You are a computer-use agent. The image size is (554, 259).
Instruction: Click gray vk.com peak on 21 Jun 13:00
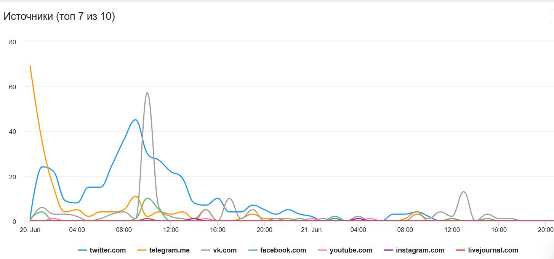463,192
